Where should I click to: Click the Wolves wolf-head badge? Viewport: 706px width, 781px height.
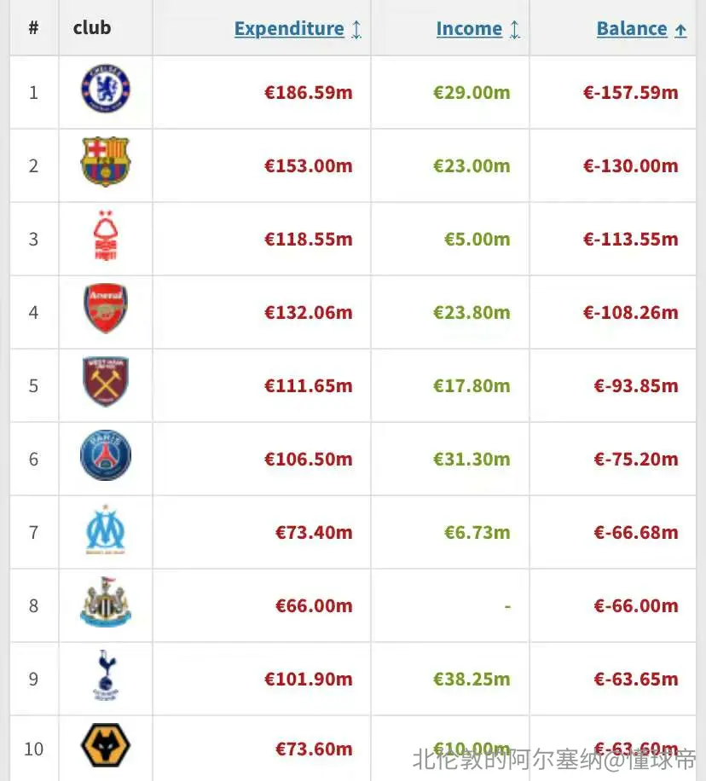[x=106, y=745]
